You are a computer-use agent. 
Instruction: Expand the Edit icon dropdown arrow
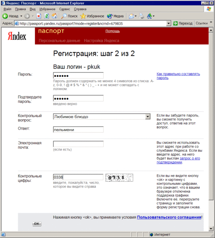(154, 16)
